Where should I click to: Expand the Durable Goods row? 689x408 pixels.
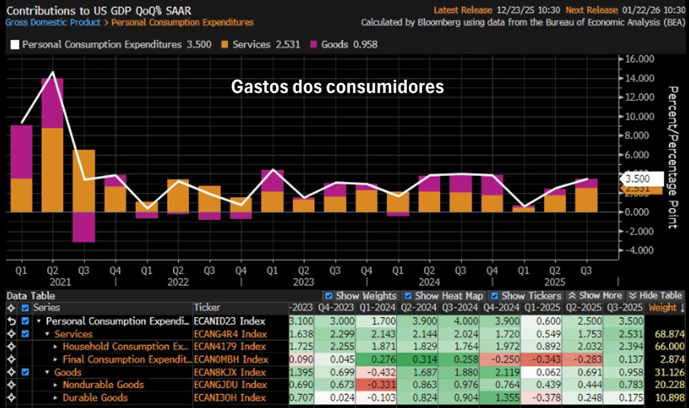point(56,398)
